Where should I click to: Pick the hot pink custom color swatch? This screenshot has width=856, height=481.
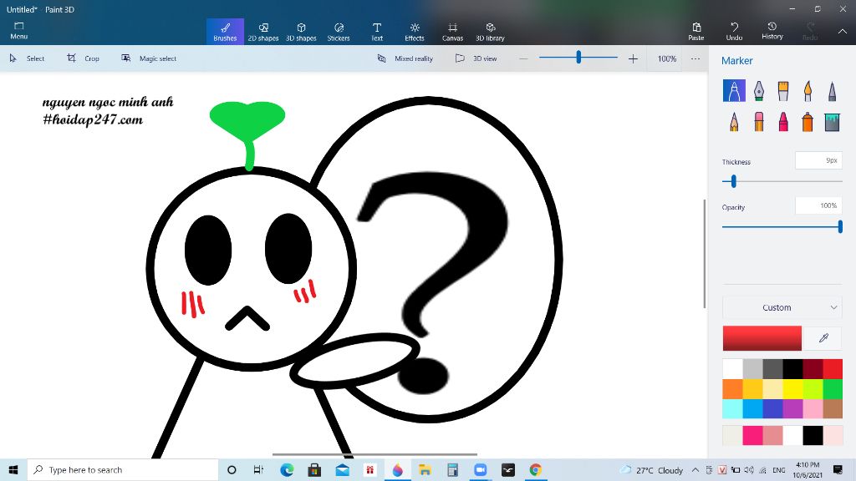click(752, 436)
